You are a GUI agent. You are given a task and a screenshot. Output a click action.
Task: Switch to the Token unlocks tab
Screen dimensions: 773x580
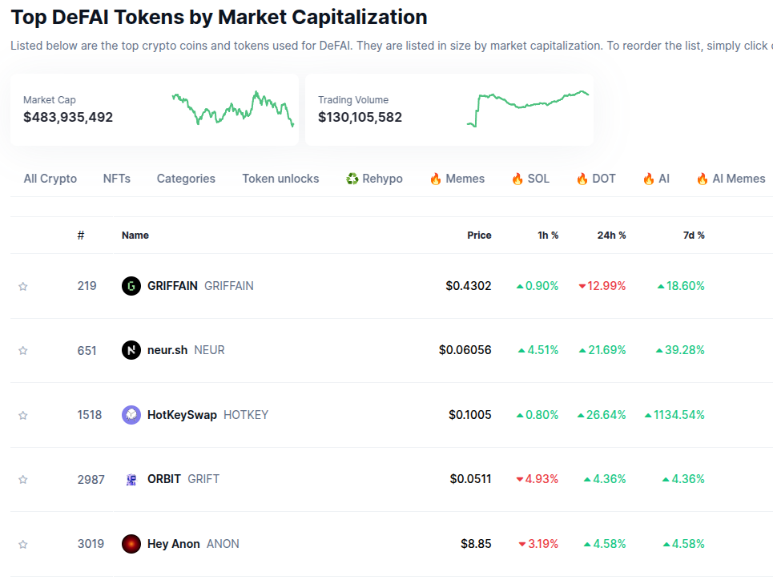pyautogui.click(x=280, y=179)
